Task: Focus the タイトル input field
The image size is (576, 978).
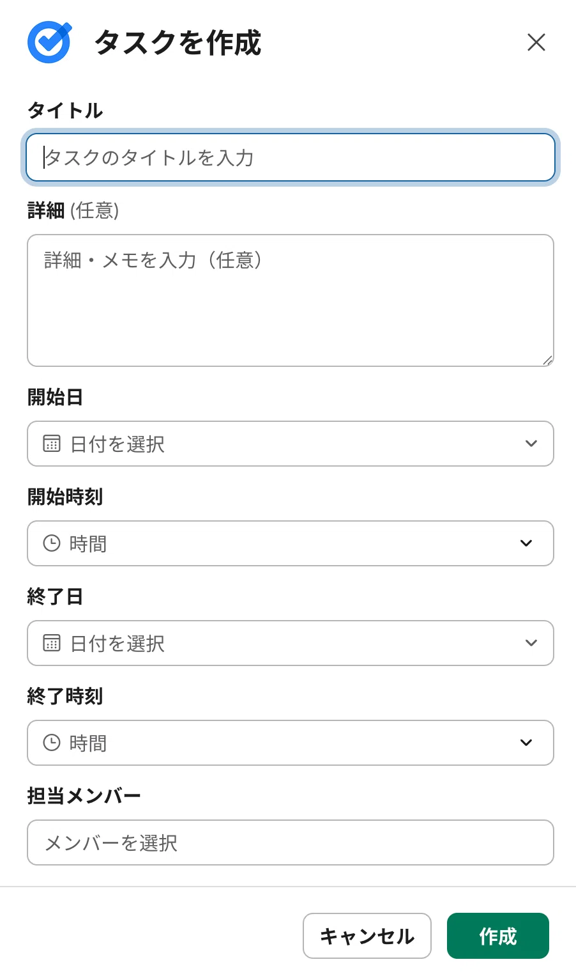Action: [x=291, y=157]
